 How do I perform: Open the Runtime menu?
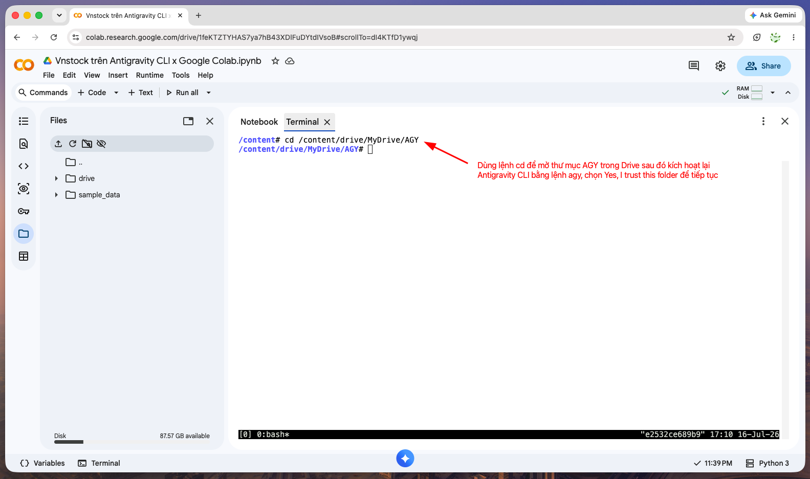[150, 75]
